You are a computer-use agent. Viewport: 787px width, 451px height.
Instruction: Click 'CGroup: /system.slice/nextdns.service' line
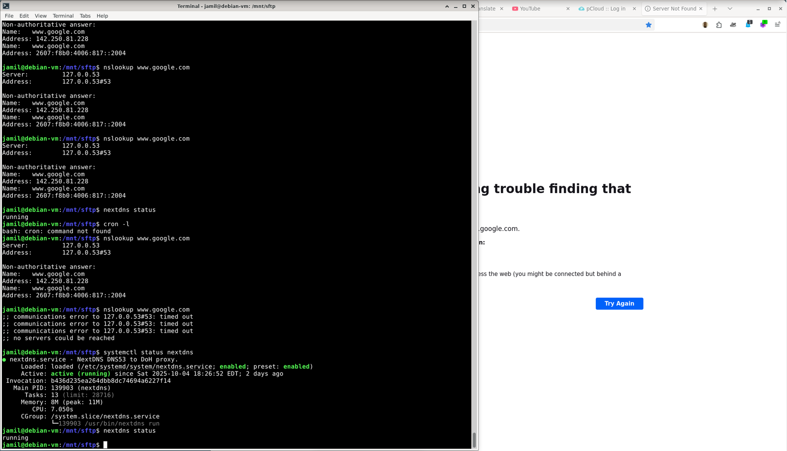(90, 416)
